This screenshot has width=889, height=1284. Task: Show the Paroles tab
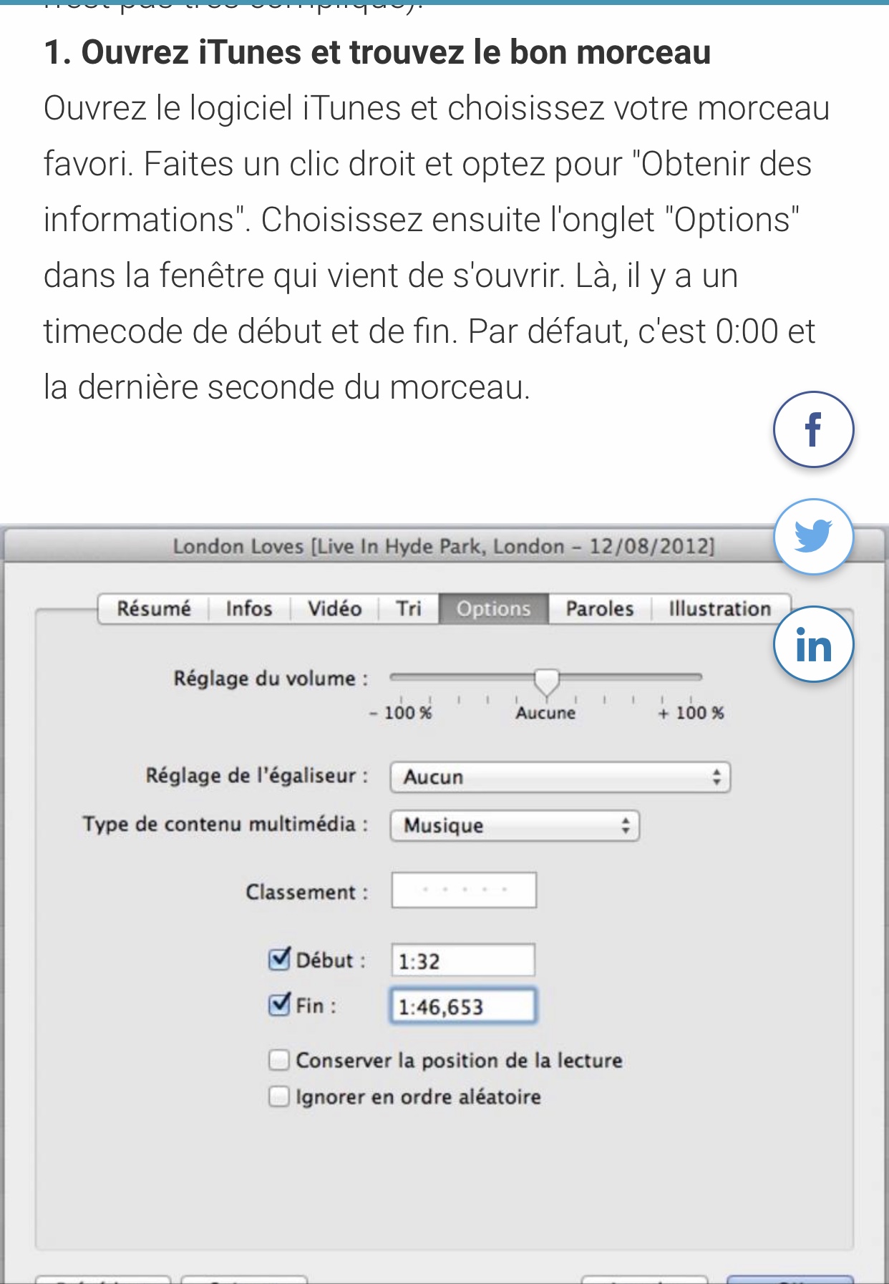tap(600, 609)
